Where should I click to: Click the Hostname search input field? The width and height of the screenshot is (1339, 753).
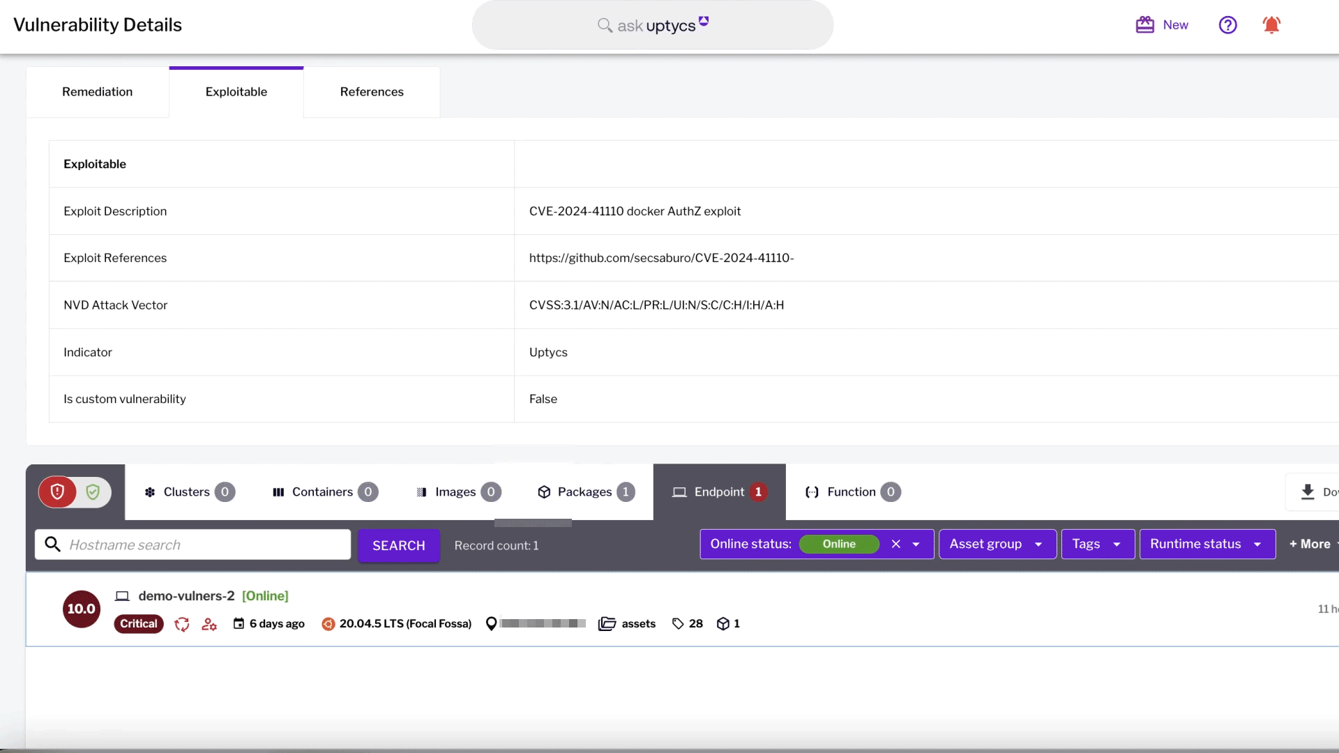[x=192, y=545]
